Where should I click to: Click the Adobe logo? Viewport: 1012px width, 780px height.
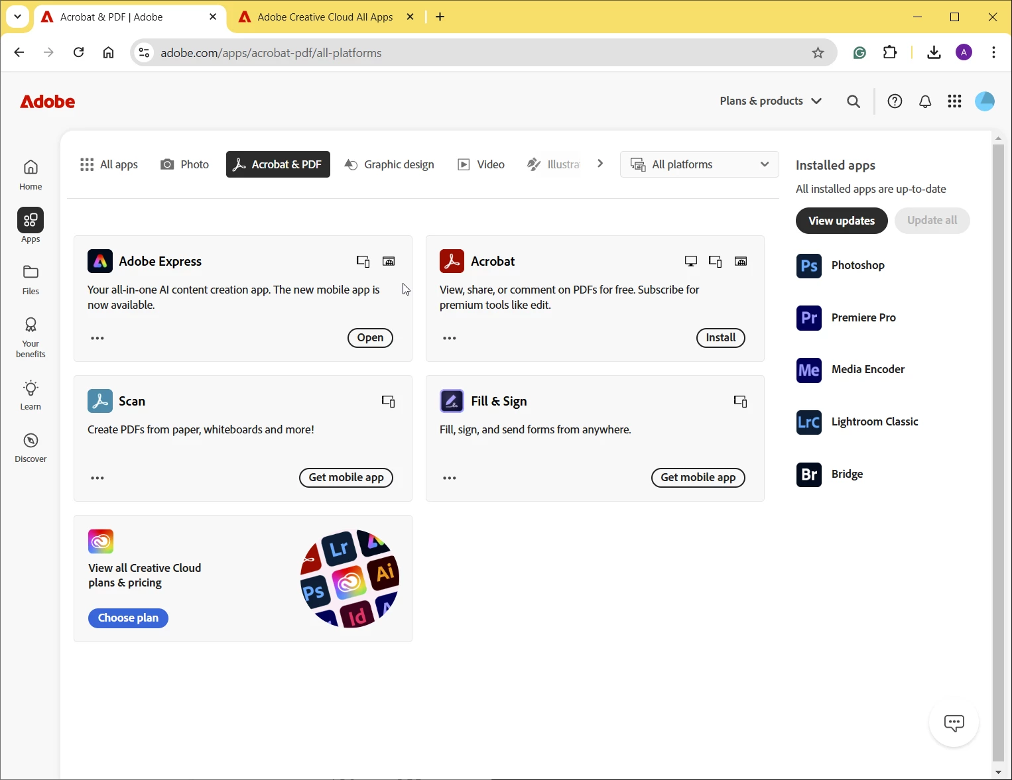(x=48, y=101)
